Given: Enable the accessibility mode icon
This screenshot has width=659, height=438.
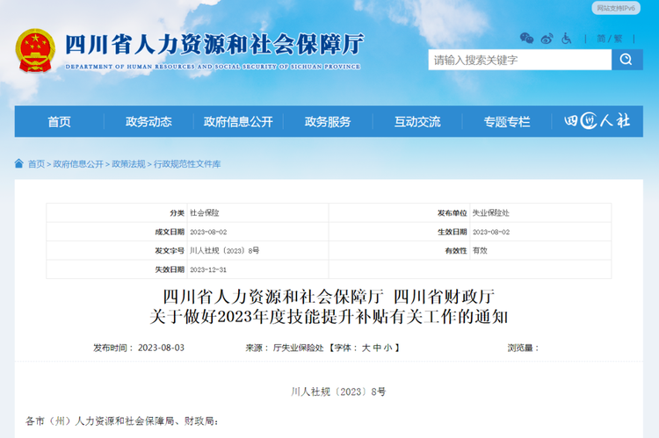Looking at the screenshot, I should tap(567, 39).
